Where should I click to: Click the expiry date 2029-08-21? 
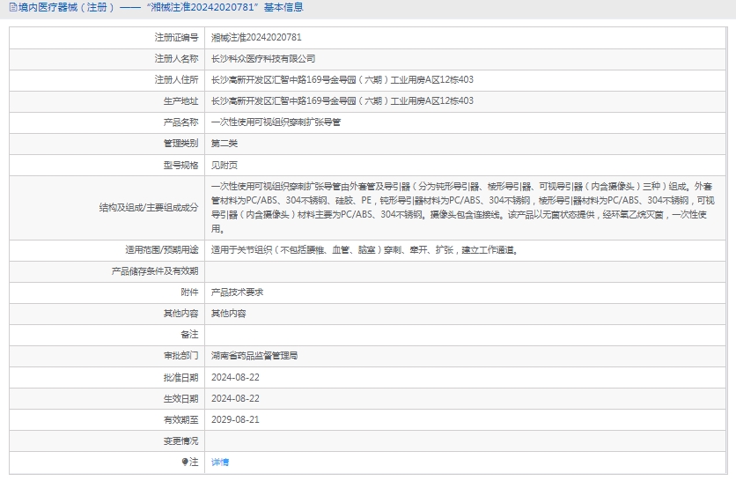click(x=236, y=419)
